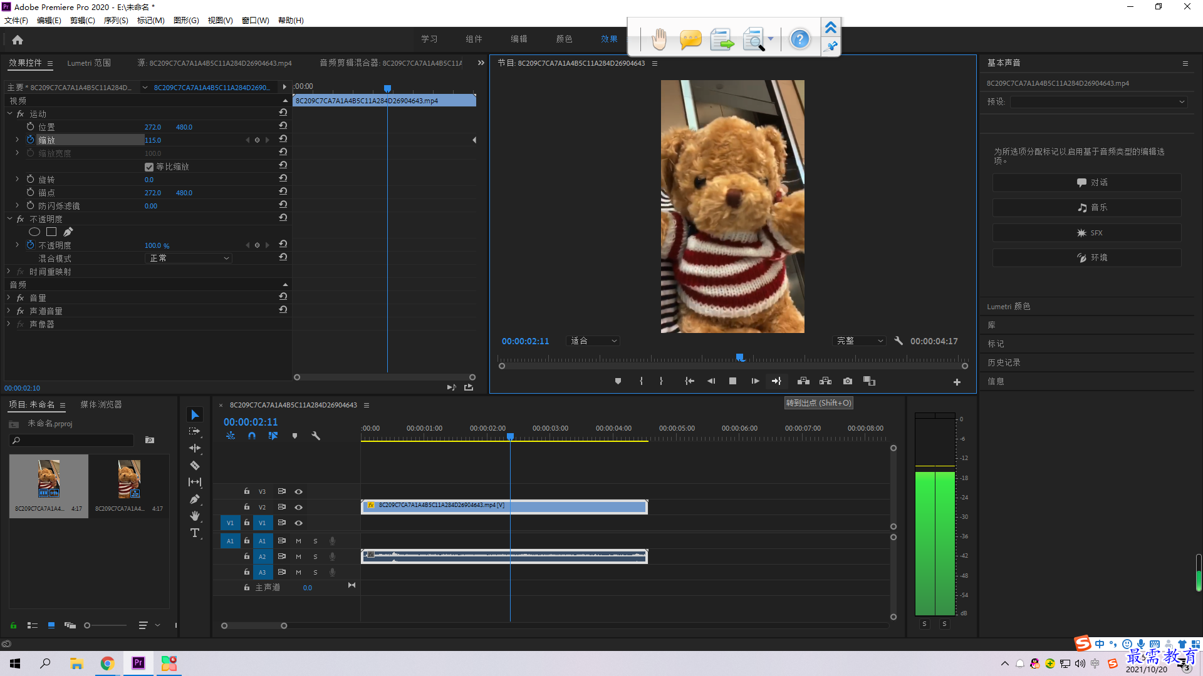Collapse the Motion effect group
The height and width of the screenshot is (676, 1203).
pyautogui.click(x=9, y=113)
